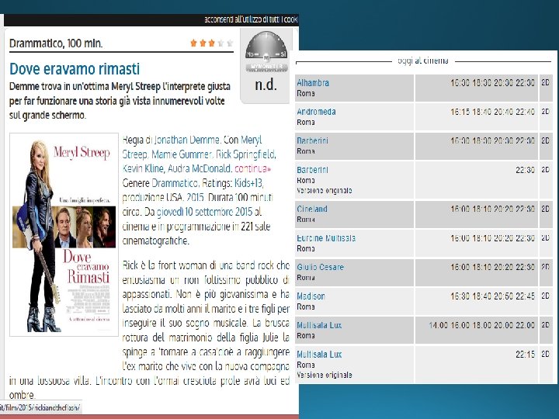Viewport: 559px width, 419px height.
Task: Open Multisala Lux Versione originale link
Action: pos(319,355)
